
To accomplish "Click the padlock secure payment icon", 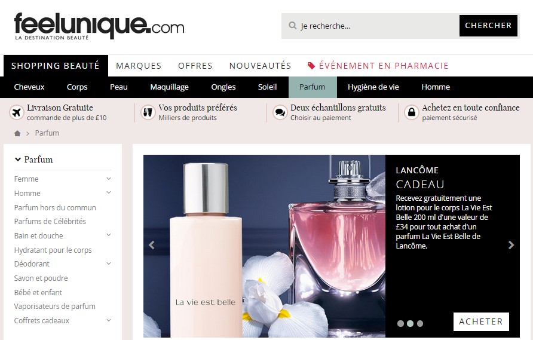I will coord(411,112).
